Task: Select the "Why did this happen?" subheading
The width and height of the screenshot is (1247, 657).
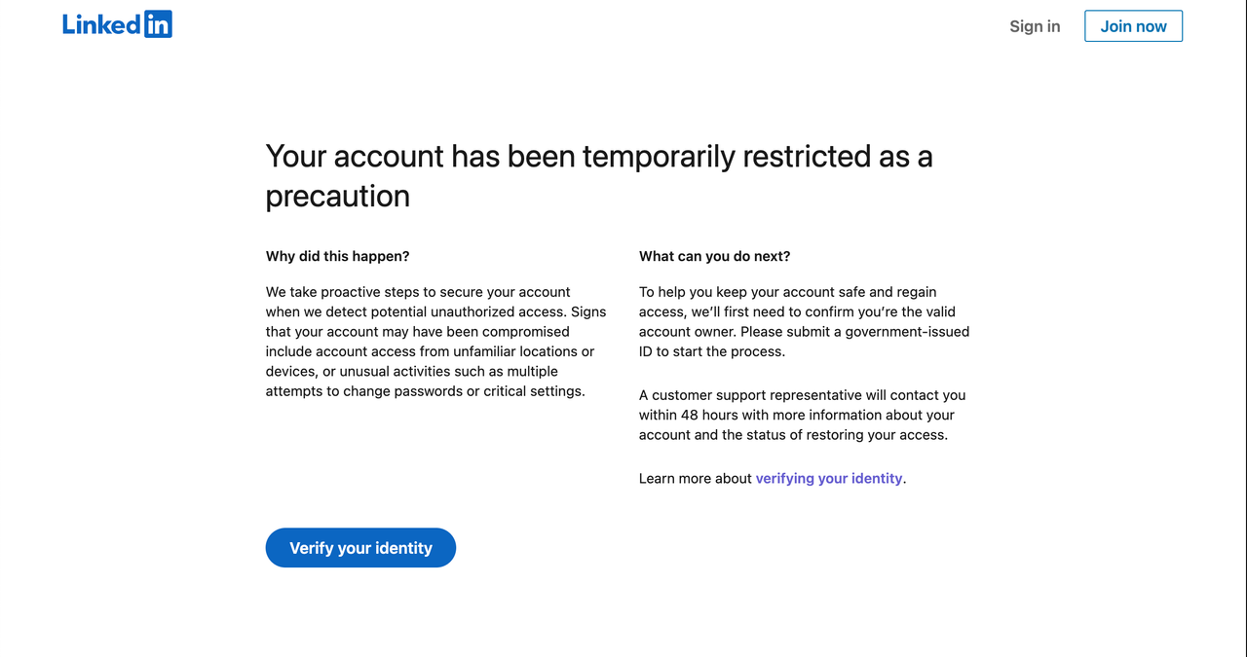Action: click(x=337, y=256)
